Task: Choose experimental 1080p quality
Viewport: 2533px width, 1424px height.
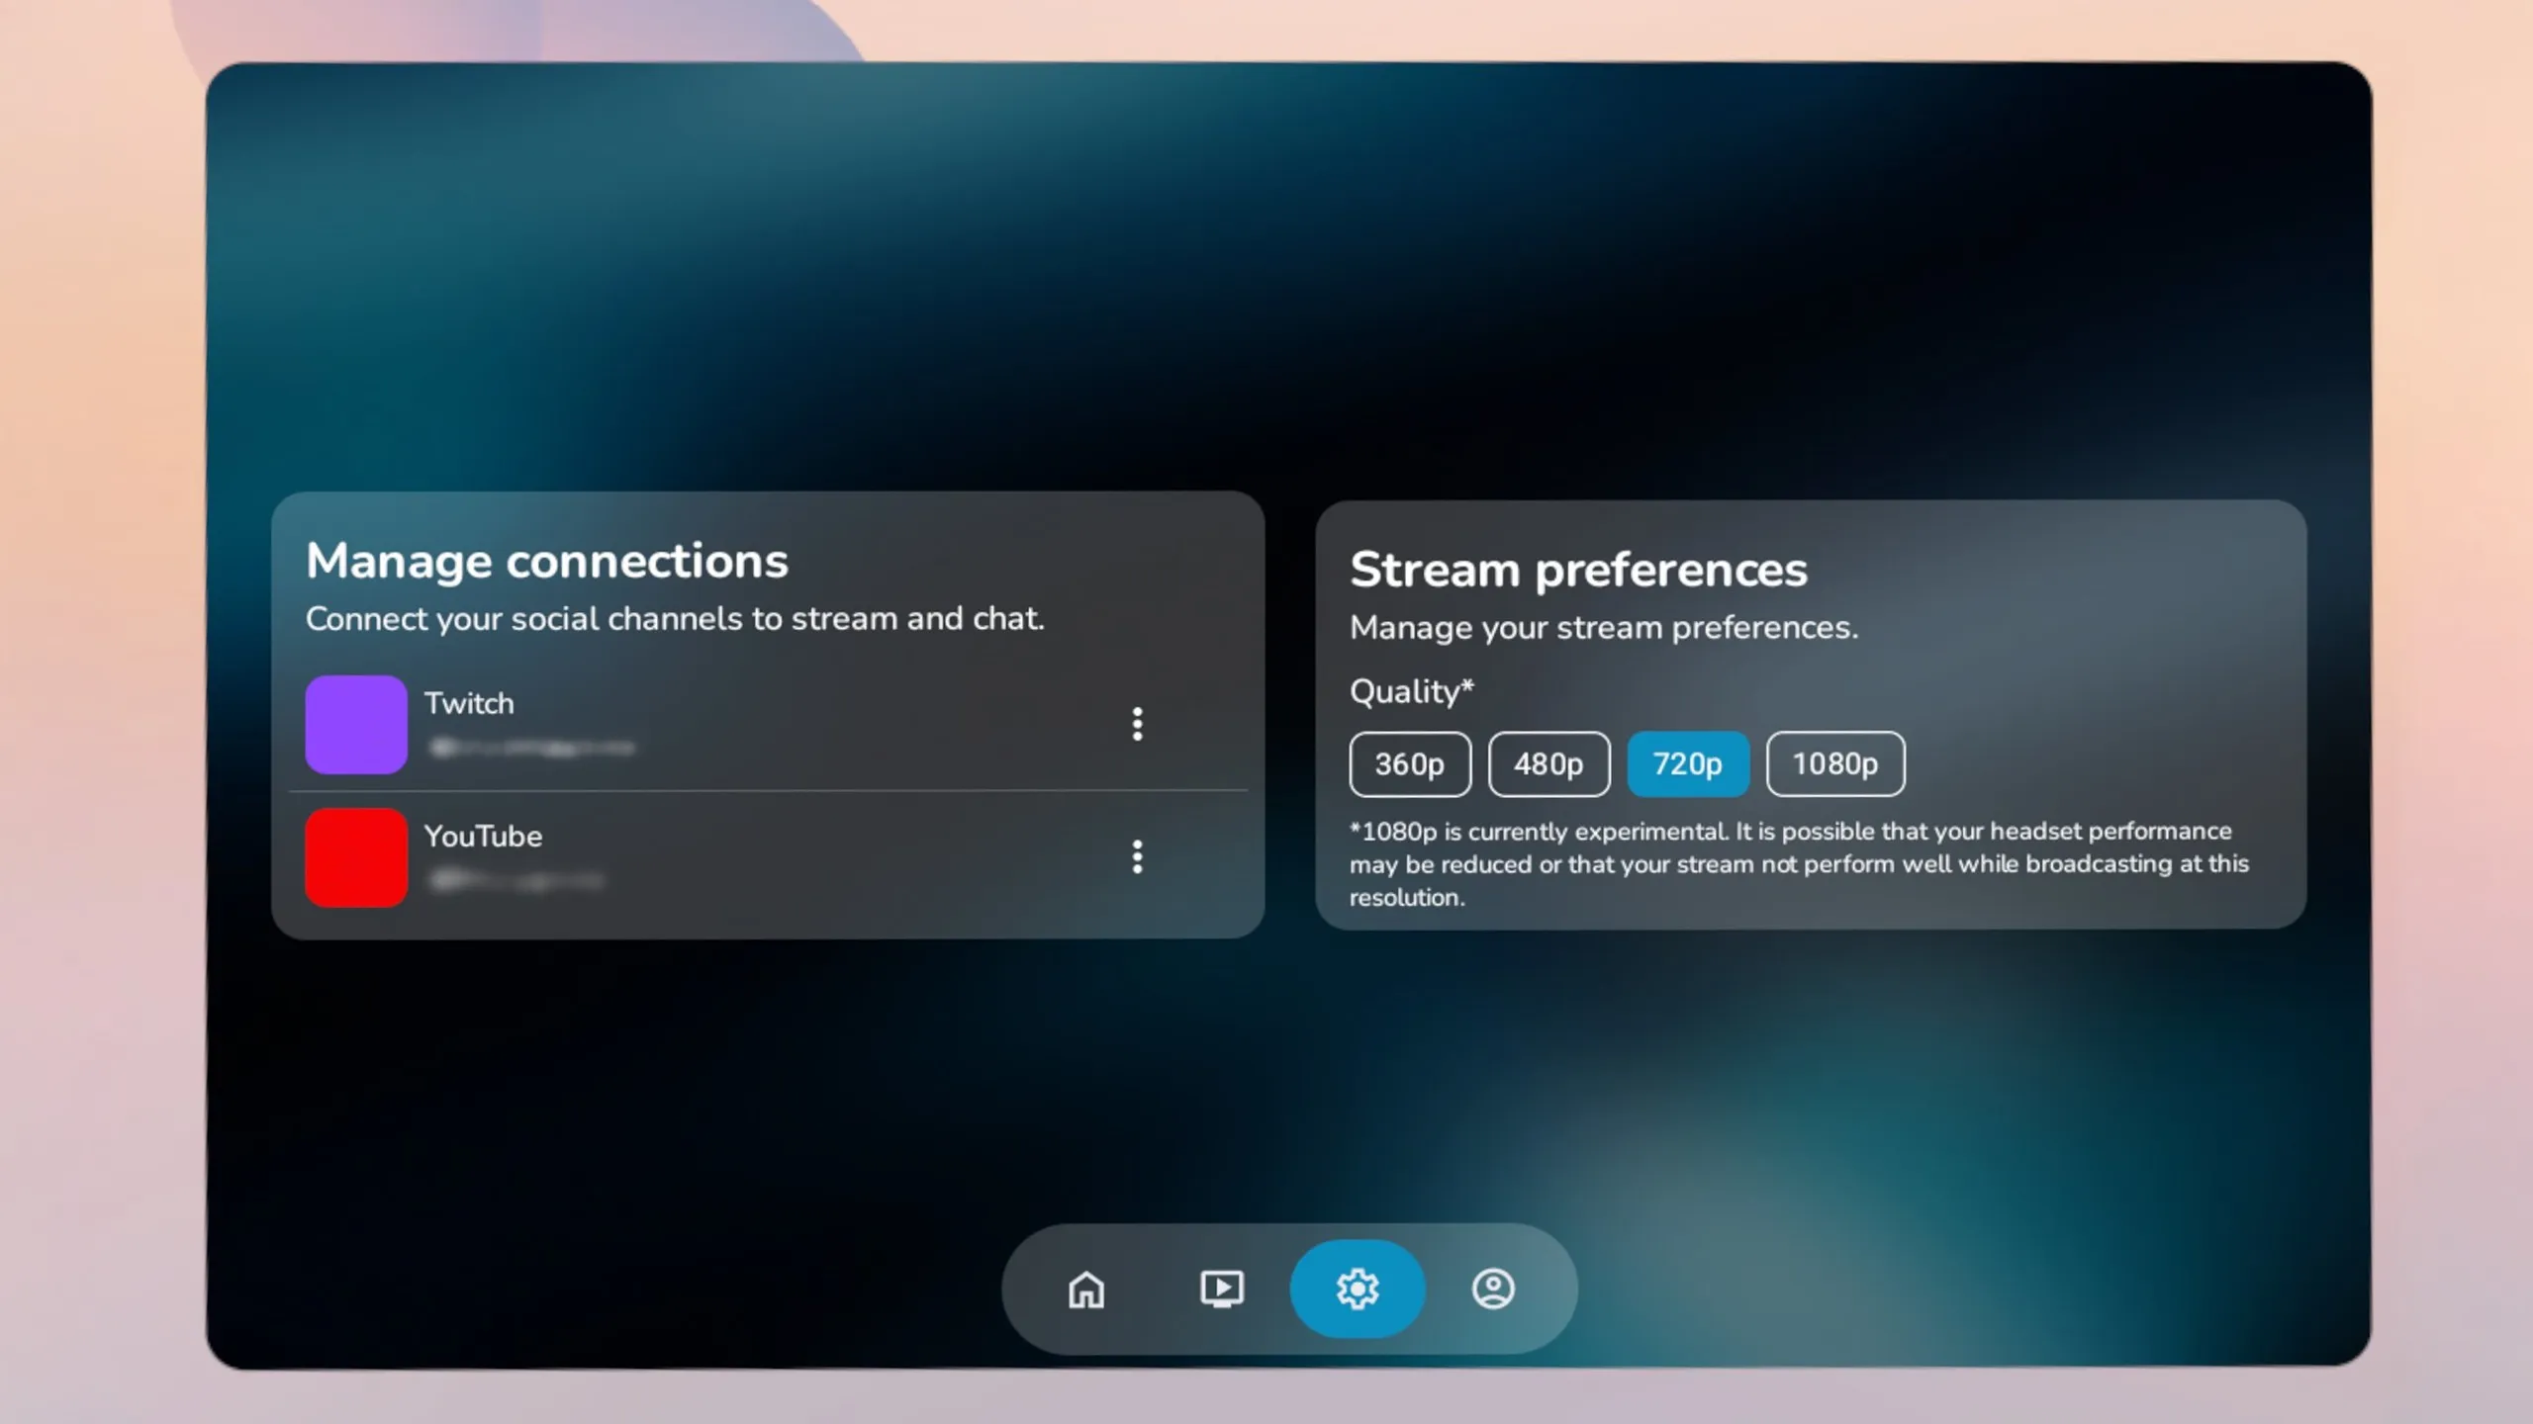Action: (1835, 763)
